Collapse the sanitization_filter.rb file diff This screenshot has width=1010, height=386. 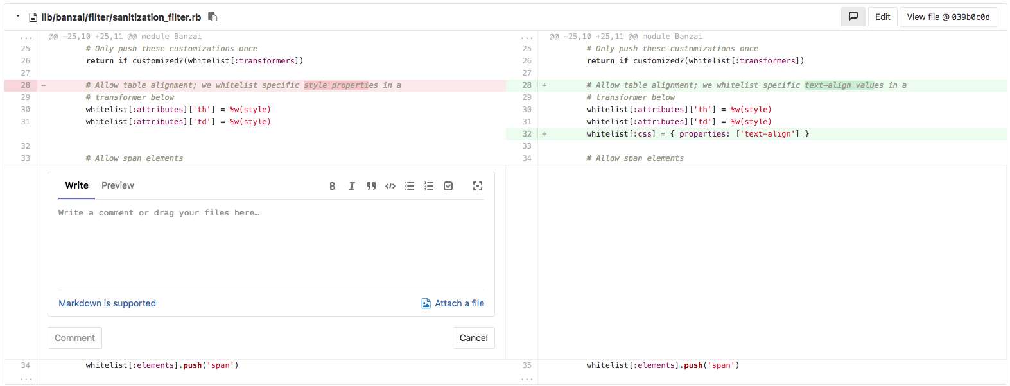(x=18, y=17)
